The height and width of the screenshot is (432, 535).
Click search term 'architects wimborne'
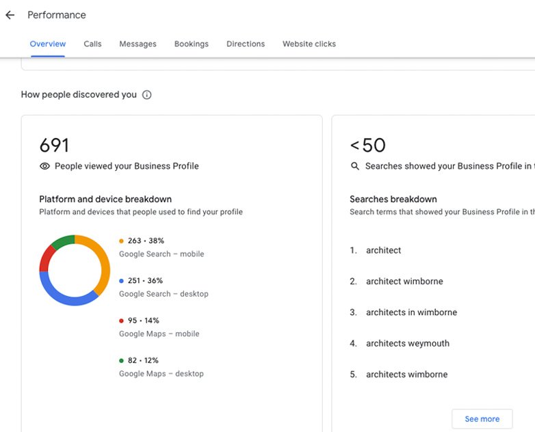[406, 375]
